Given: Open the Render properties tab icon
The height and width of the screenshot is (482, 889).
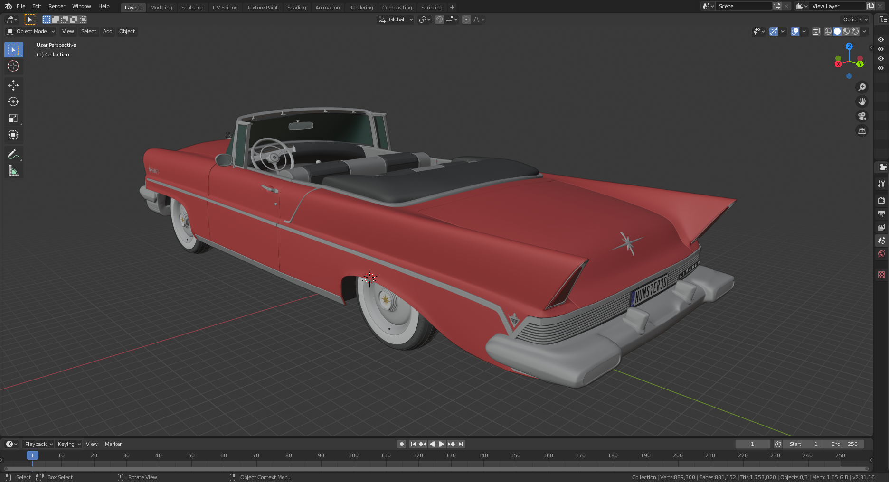Looking at the screenshot, I should (x=881, y=201).
